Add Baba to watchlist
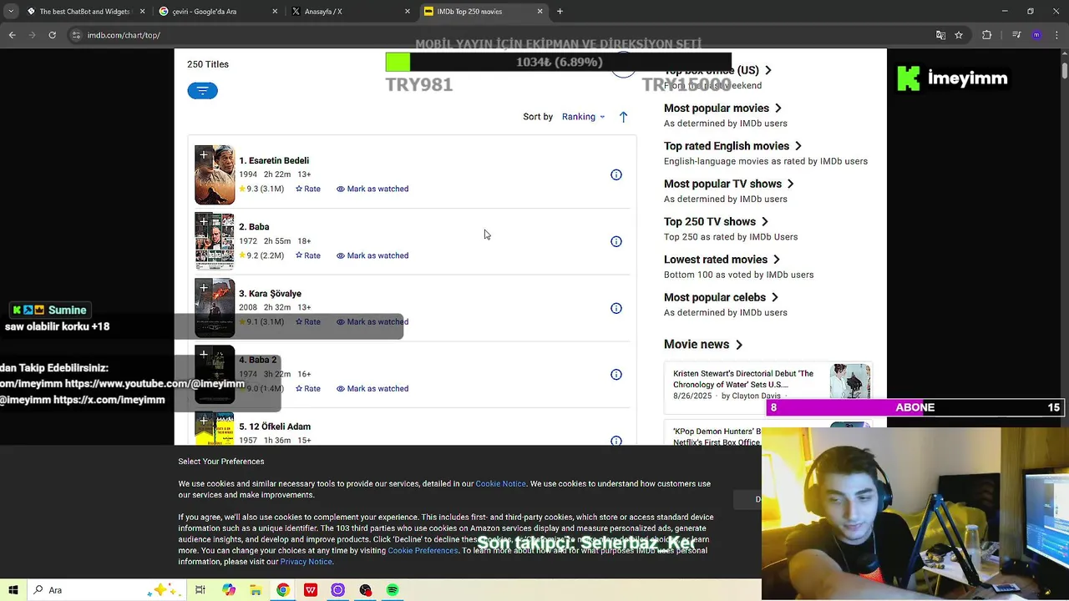The width and height of the screenshot is (1069, 601). point(204,222)
